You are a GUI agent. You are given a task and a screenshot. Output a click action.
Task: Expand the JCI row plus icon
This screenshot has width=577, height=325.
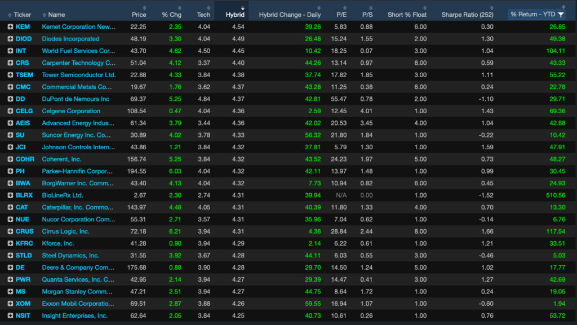[10, 147]
